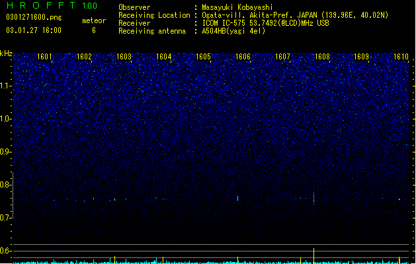416x264 pixels.
Task: Click the 1.0.0 version number
Action: 90,6
